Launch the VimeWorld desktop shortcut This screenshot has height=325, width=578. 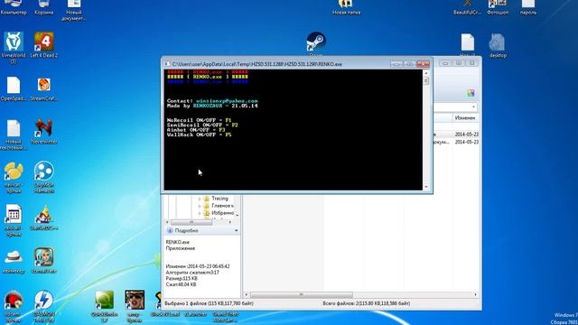point(14,47)
